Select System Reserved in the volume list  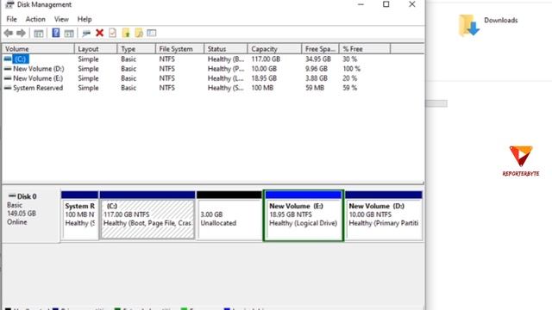38,88
